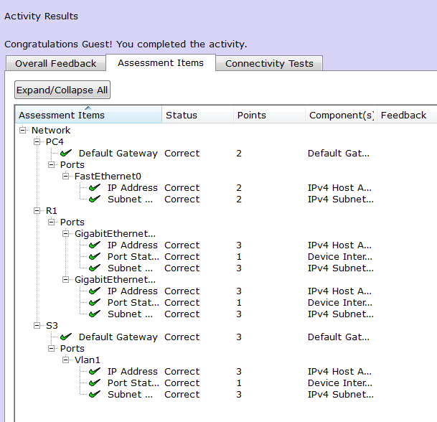Open the Connectivity Tests tab
Image resolution: width=437 pixels, height=422 pixels.
tap(269, 63)
